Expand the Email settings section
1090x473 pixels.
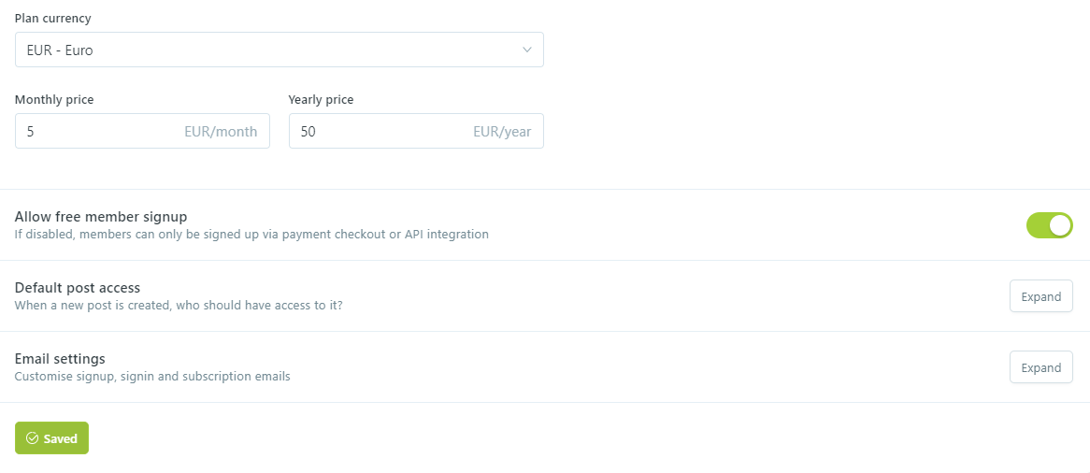pyautogui.click(x=1040, y=367)
